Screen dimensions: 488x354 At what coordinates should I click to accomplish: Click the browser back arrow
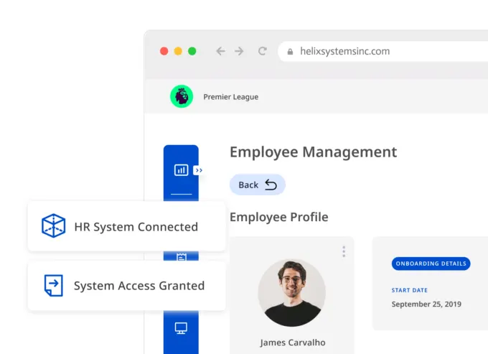(220, 51)
